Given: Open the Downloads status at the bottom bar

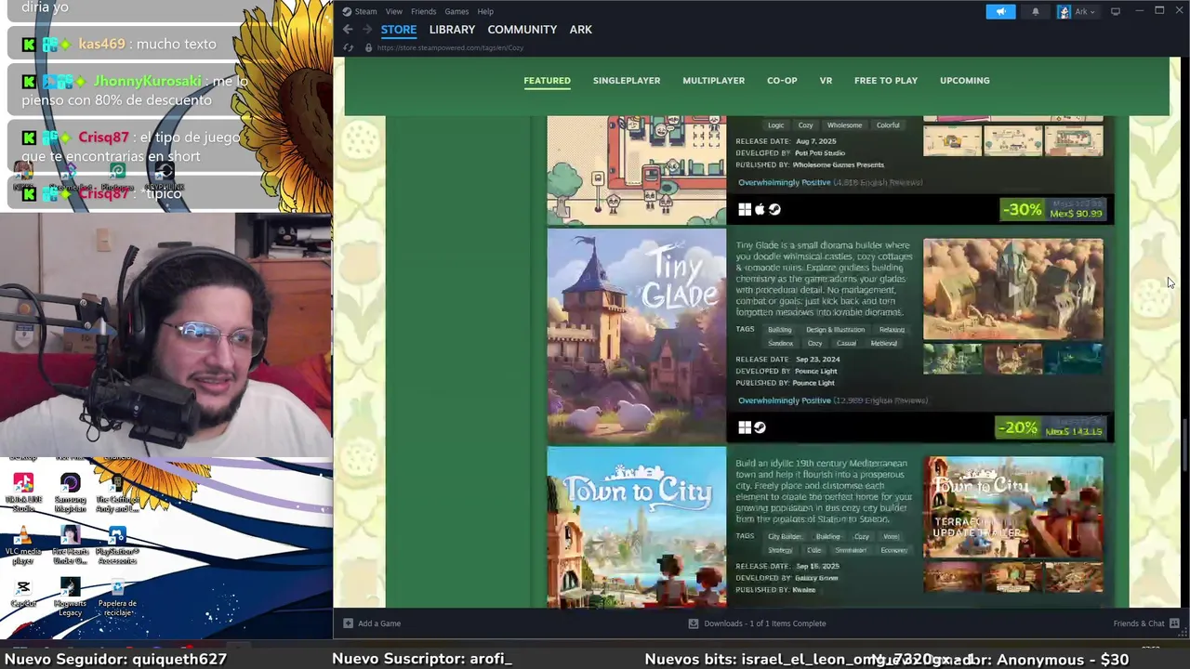Looking at the screenshot, I should click(x=757, y=623).
